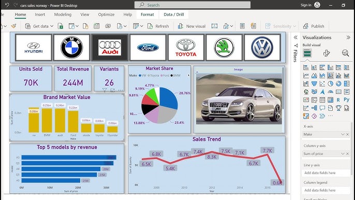Select the Format Painter brush icon

[13, 26]
